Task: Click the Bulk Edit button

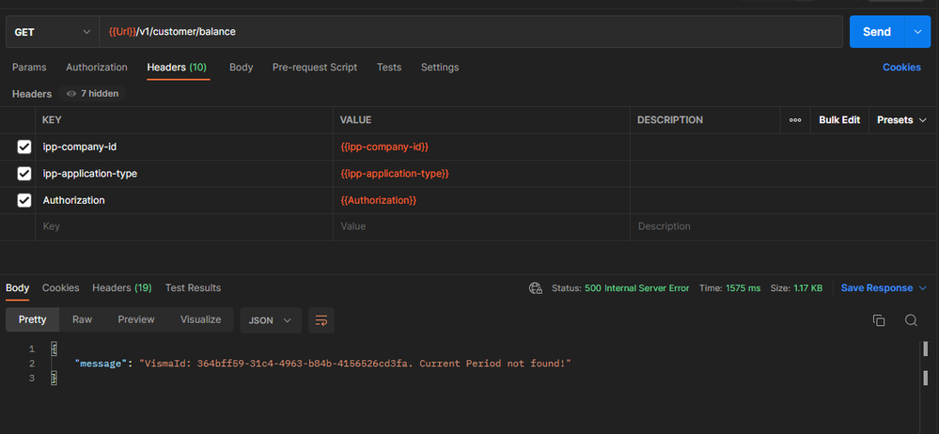Action: [839, 119]
